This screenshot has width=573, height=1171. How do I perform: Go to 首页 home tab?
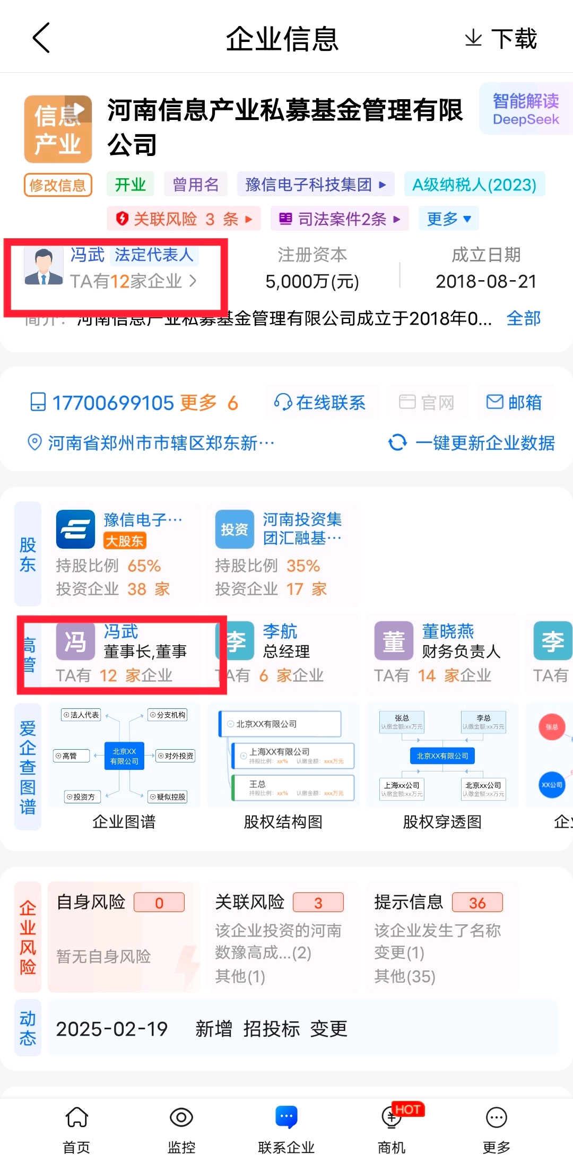[x=76, y=1130]
